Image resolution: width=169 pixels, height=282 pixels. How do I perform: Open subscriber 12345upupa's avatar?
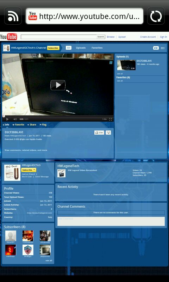click(28, 236)
